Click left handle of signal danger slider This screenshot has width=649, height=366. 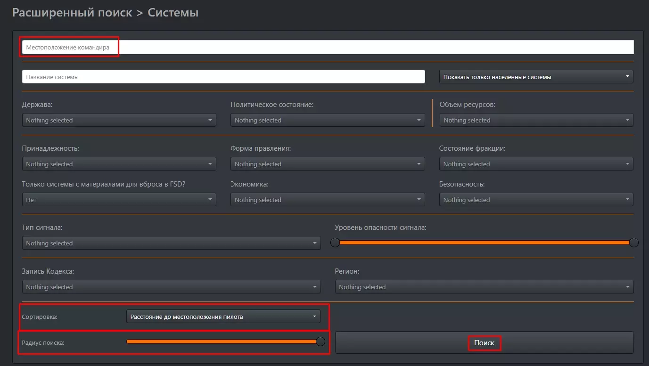(335, 243)
